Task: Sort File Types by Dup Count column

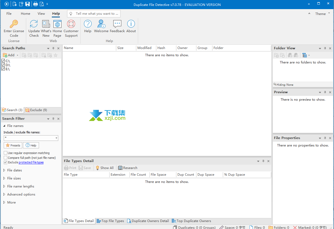Action: point(186,175)
